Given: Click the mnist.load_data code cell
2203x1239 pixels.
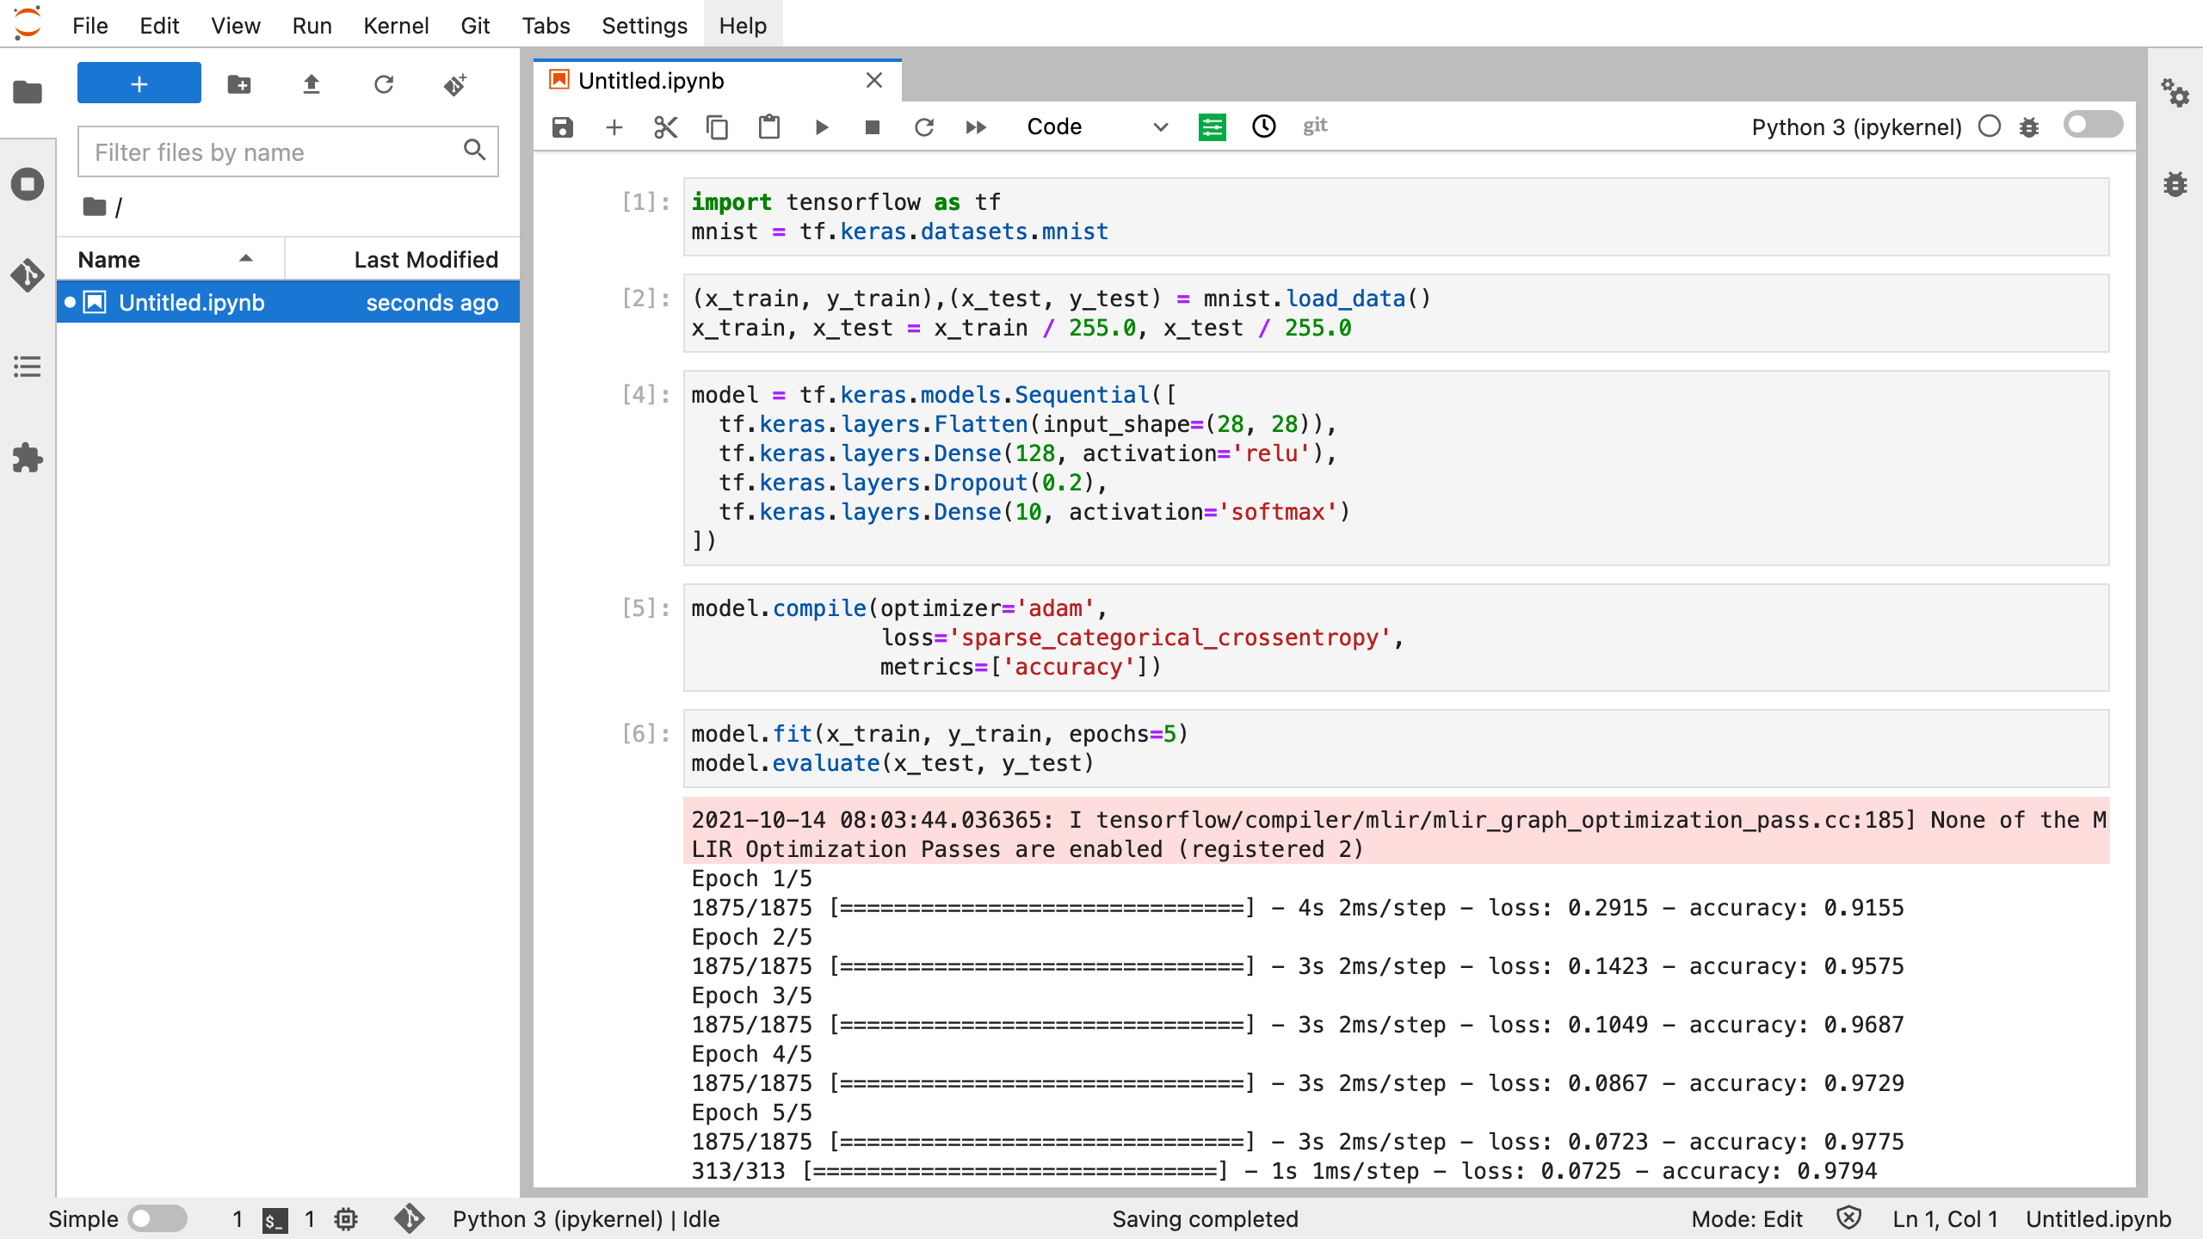Looking at the screenshot, I should pyautogui.click(x=1396, y=313).
